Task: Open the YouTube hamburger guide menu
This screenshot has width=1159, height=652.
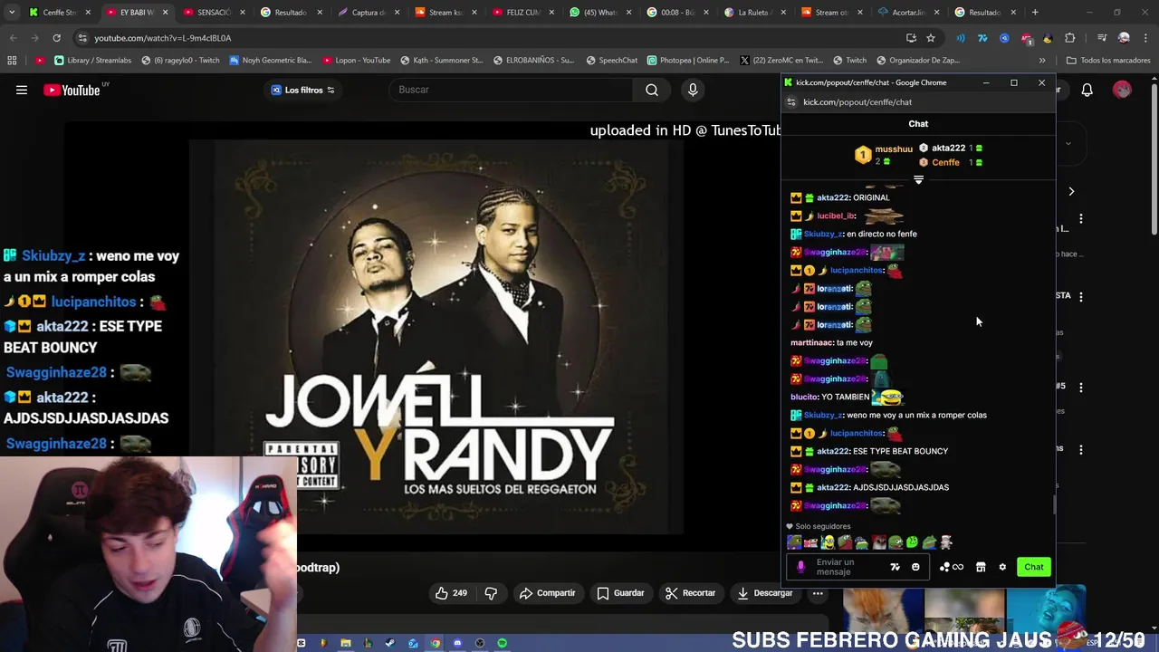Action: [x=22, y=90]
